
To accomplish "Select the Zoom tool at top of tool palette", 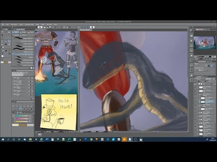I will click(x=2, y=32).
